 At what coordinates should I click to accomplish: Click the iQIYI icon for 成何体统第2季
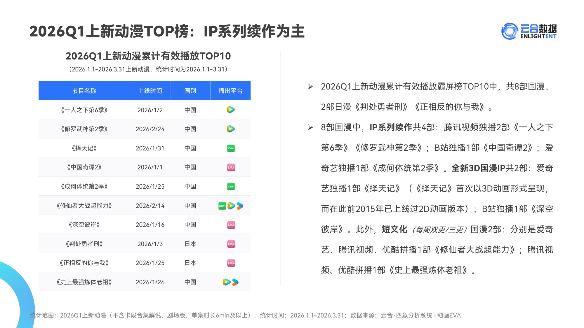[x=231, y=186]
